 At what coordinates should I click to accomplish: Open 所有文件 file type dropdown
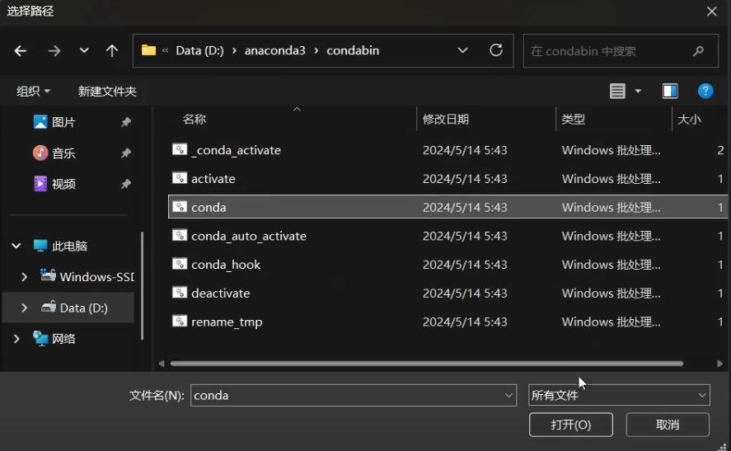click(619, 396)
